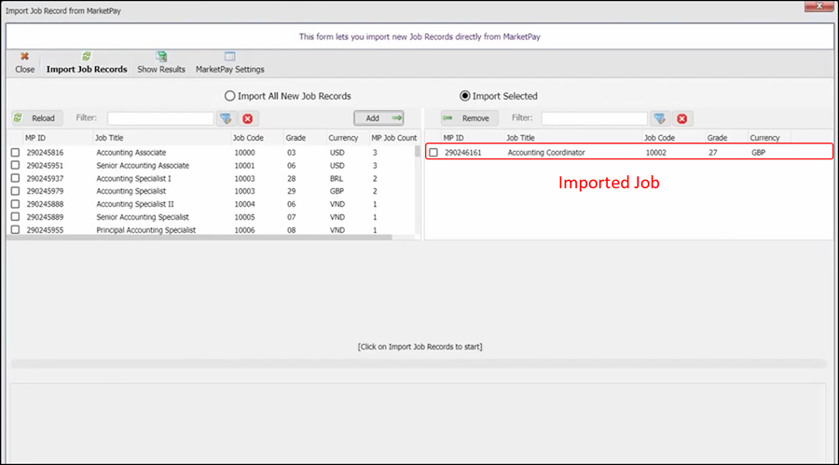Clear the left panel filter with red X
This screenshot has height=465, width=839.
[x=247, y=118]
